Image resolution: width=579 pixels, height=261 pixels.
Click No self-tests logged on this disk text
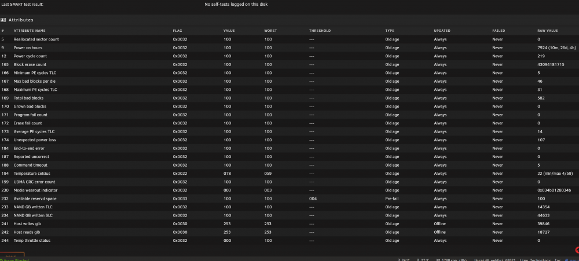point(236,5)
